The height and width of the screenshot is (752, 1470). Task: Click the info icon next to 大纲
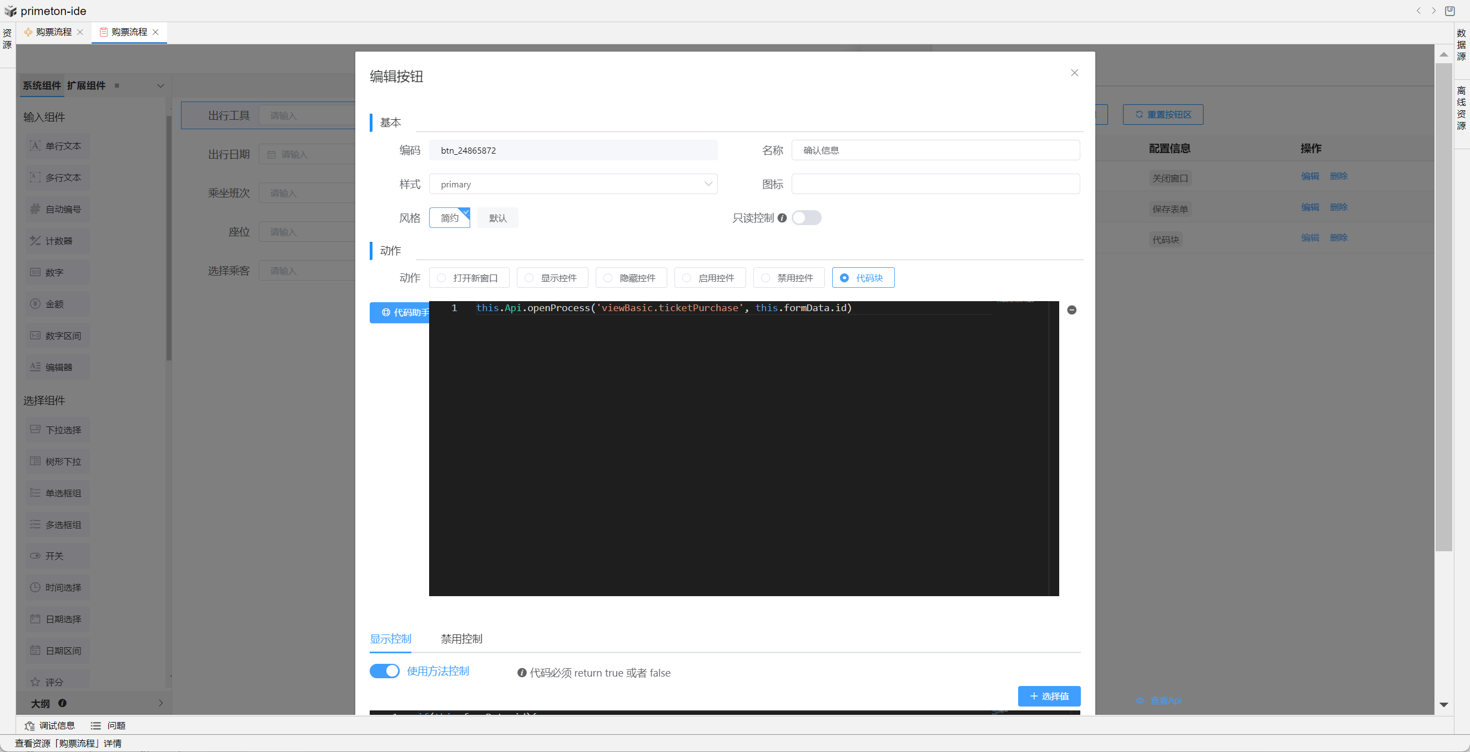tap(62, 703)
